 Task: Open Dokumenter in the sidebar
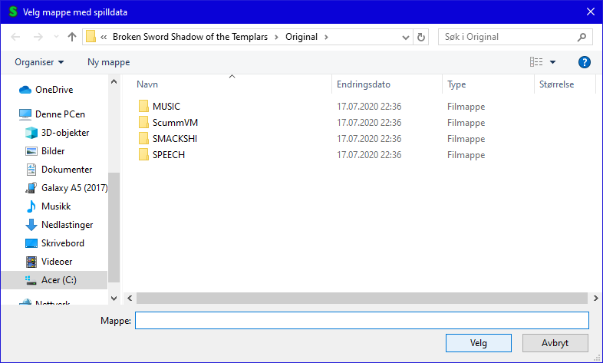(58, 170)
